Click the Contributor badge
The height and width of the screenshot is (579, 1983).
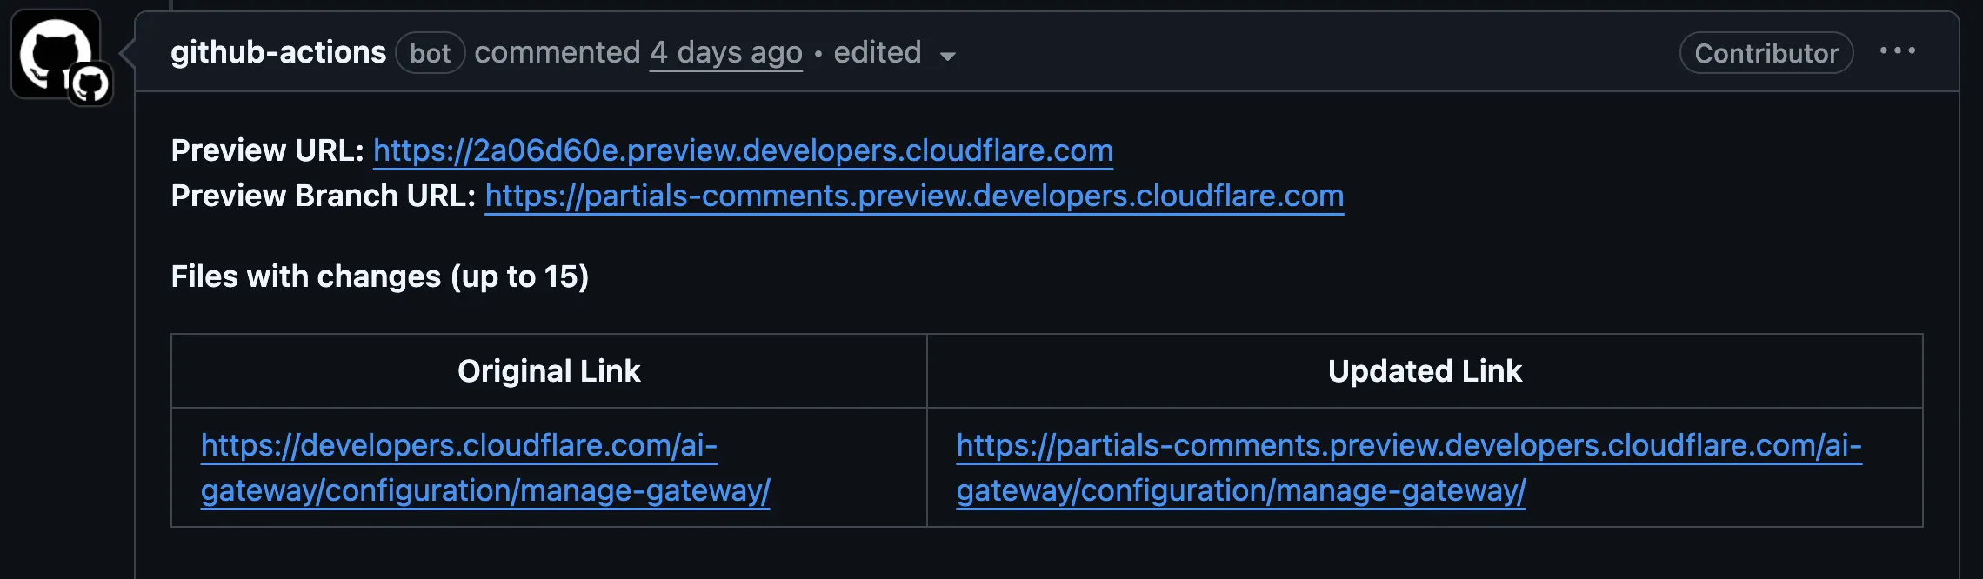point(1766,53)
